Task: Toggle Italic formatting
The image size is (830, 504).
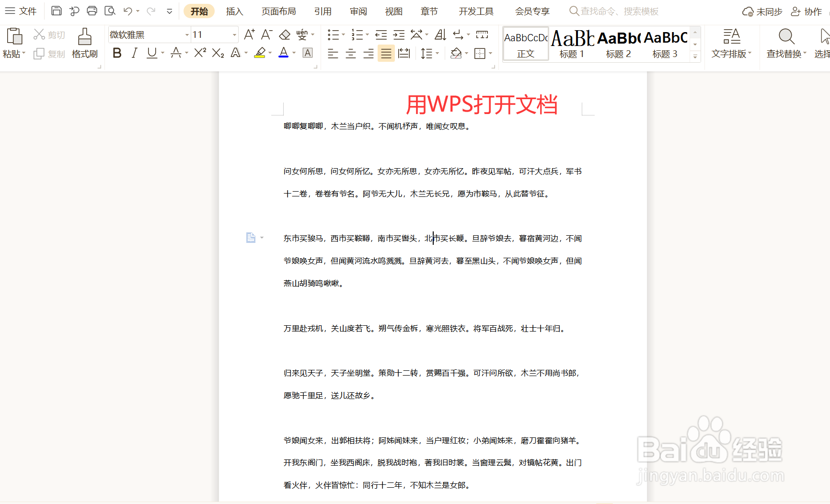Action: point(135,53)
